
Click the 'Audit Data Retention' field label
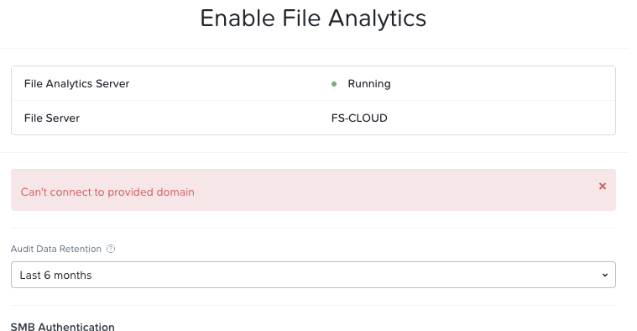click(x=56, y=249)
